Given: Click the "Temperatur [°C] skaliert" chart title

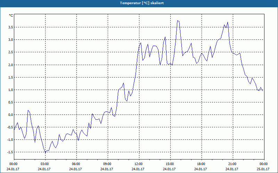Looking at the screenshot, I should point(142,3).
